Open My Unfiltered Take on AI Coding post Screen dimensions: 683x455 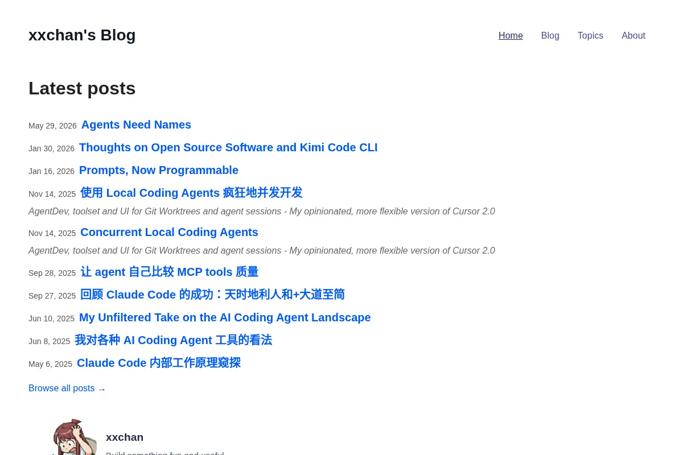tap(225, 317)
